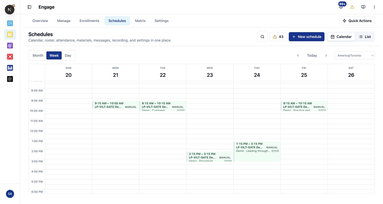Open Wednesday 2:15 PM – 3:15 PM event
Image resolution: width=383 pixels, height=204 pixels.
pos(210,157)
